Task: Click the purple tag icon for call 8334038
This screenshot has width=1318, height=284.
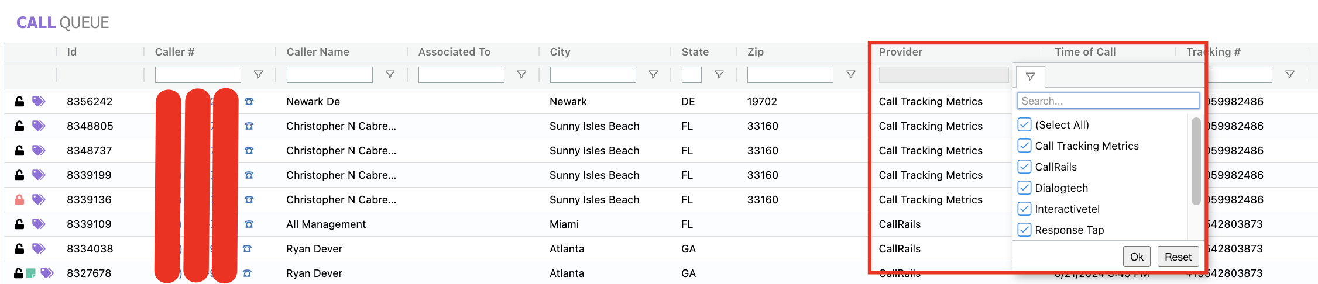Action: (x=39, y=248)
